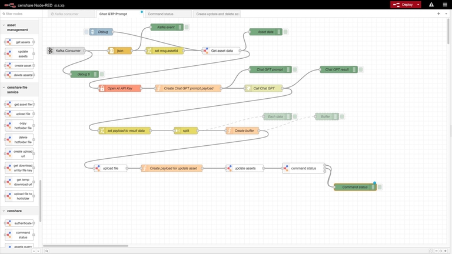This screenshot has width=452, height=254.
Task: Open the Create update and delete tab
Action: pyautogui.click(x=217, y=14)
